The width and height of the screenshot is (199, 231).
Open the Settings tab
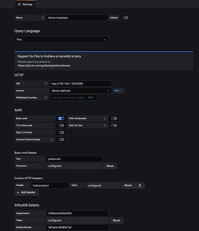point(25,4)
